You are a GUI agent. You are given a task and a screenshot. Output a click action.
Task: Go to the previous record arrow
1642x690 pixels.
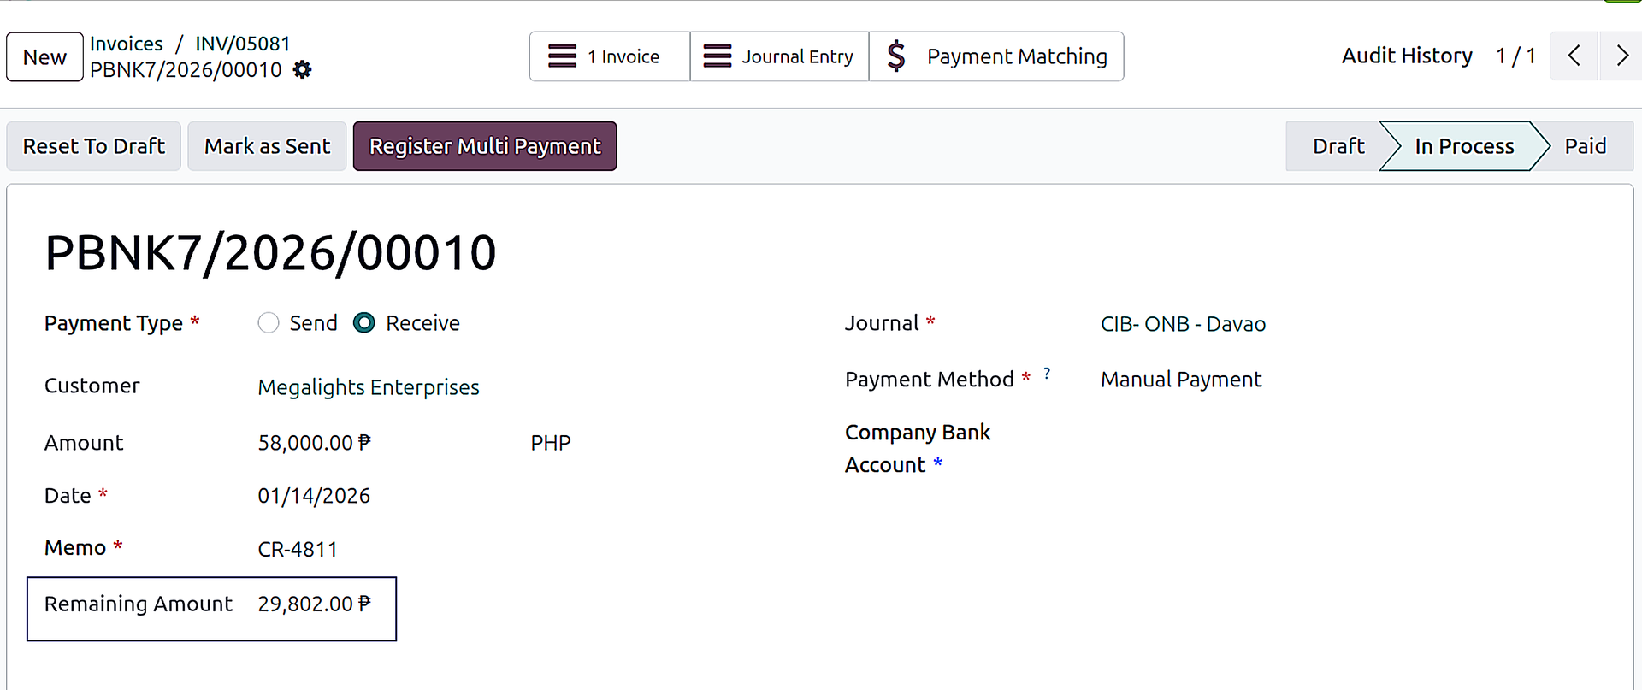pos(1574,56)
